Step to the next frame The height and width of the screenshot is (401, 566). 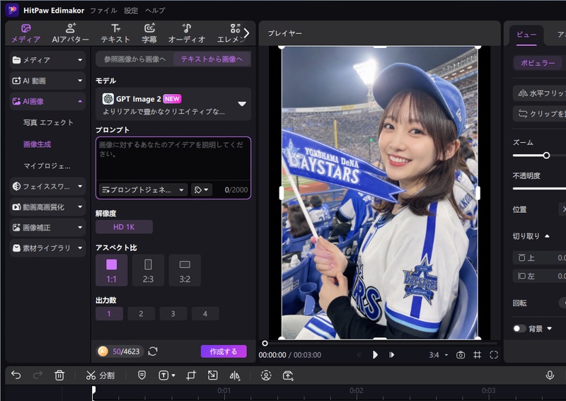coord(392,355)
